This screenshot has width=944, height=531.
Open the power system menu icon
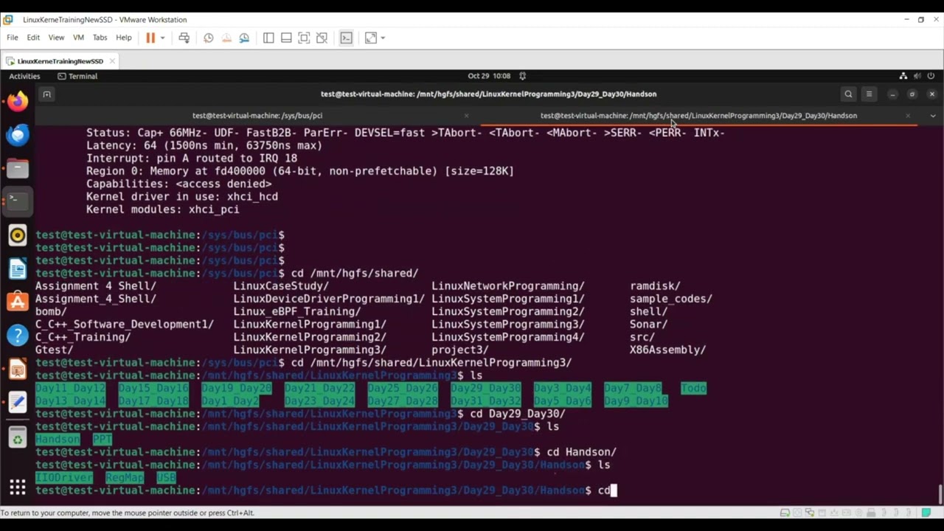coord(931,76)
